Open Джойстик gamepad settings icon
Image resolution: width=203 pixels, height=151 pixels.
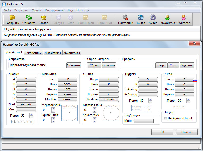tap(167, 17)
